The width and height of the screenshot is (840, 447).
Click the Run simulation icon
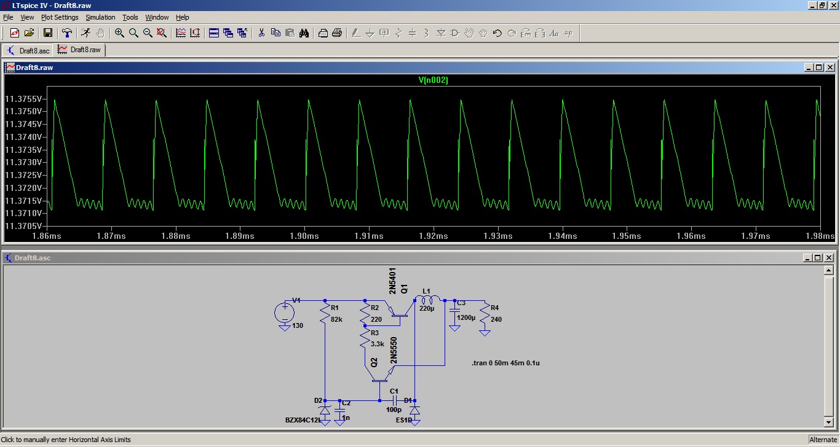click(86, 33)
